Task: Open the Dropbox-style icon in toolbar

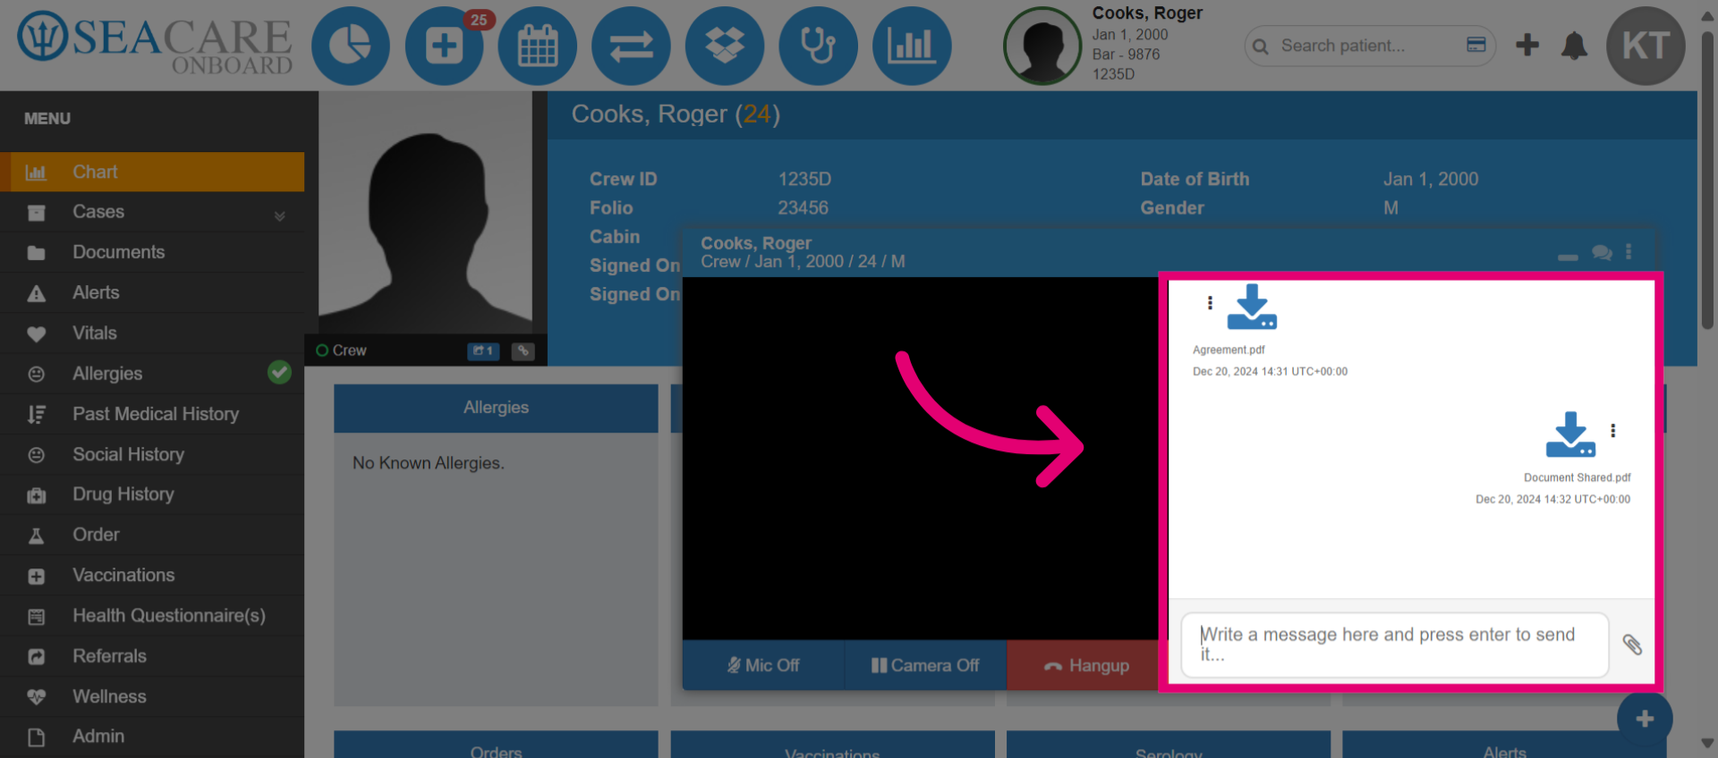Action: click(725, 46)
